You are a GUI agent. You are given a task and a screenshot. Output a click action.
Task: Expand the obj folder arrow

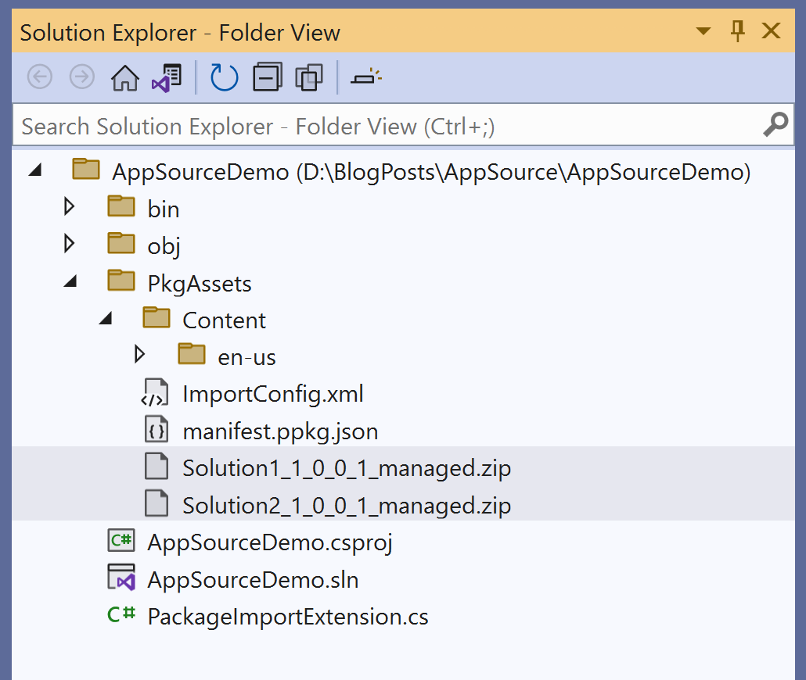(69, 245)
